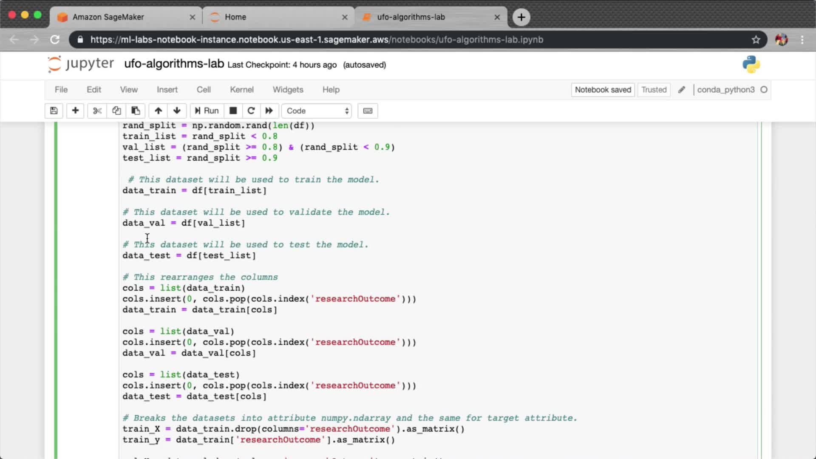The image size is (816, 459).
Task: Bookmark page with star icon
Action: click(756, 40)
